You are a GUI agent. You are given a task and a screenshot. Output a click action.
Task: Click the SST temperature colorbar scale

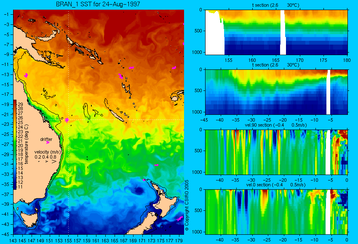15,145
